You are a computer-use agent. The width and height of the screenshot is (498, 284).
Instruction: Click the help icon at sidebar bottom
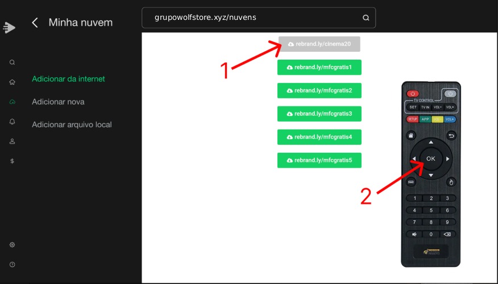(12, 264)
